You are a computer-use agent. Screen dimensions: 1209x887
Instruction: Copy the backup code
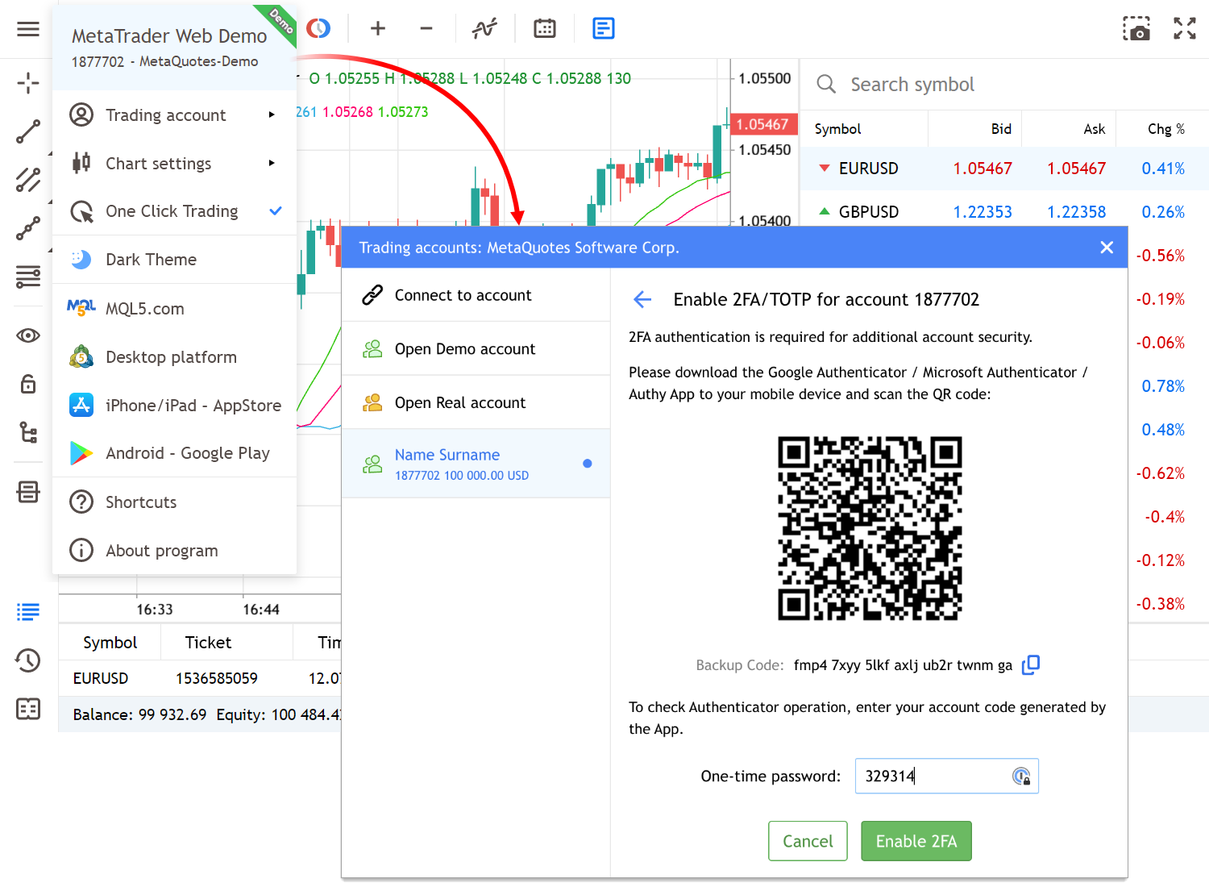pos(1031,664)
